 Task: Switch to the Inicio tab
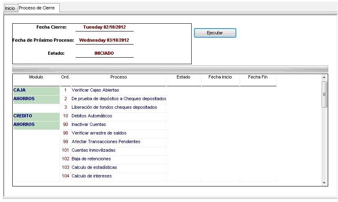(9, 8)
